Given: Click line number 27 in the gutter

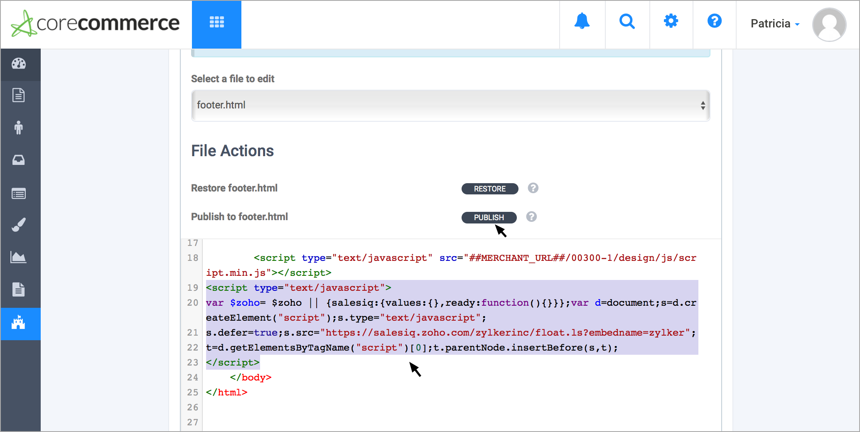Looking at the screenshot, I should pos(192,422).
